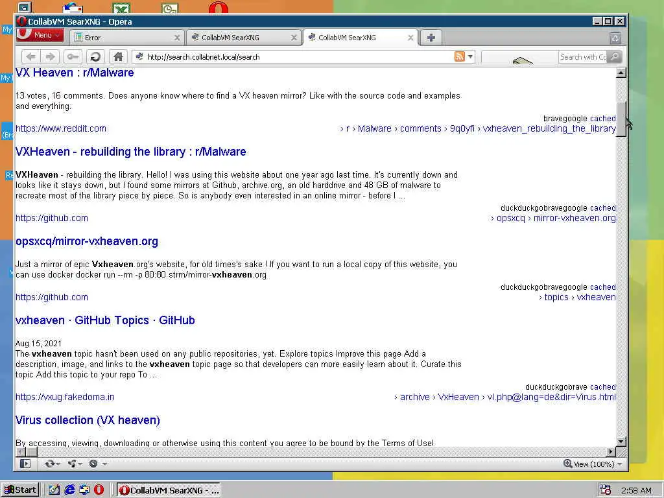Open VX Heaven : r/Malware result
This screenshot has width=664, height=498.
(75, 73)
